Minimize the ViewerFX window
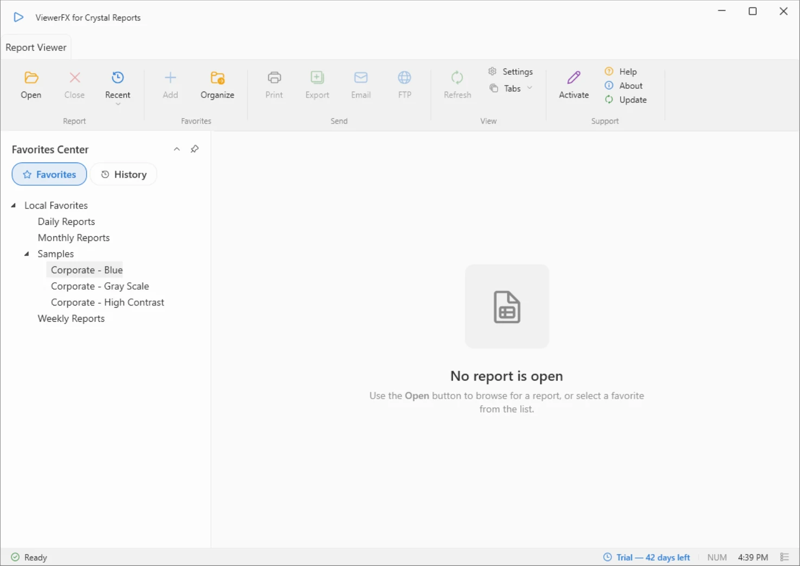800x566 pixels. [x=722, y=11]
